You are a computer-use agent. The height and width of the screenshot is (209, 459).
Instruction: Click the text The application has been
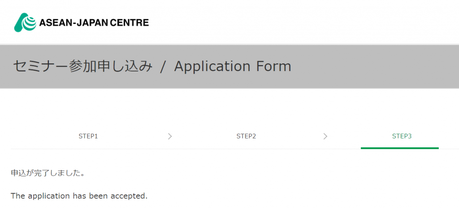tap(63, 196)
